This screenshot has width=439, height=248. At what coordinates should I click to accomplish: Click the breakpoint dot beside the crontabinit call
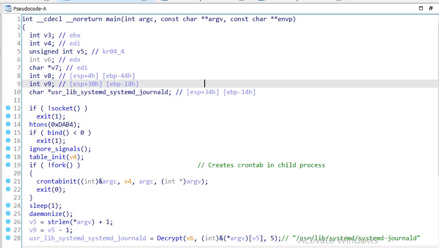pos(8,181)
